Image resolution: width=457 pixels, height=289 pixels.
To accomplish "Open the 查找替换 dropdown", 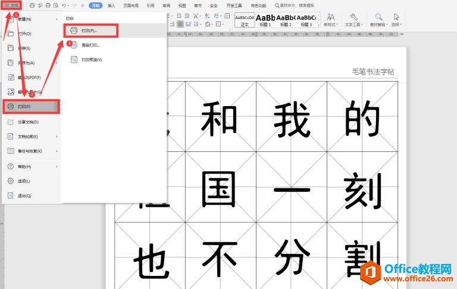I will [x=378, y=20].
